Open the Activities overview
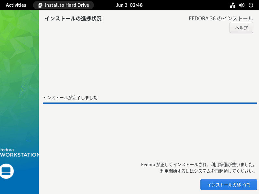Viewport: 259px width, 194px height. pyautogui.click(x=16, y=5)
